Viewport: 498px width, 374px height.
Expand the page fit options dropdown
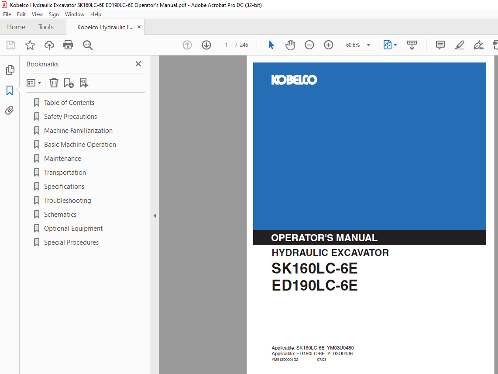click(x=395, y=45)
